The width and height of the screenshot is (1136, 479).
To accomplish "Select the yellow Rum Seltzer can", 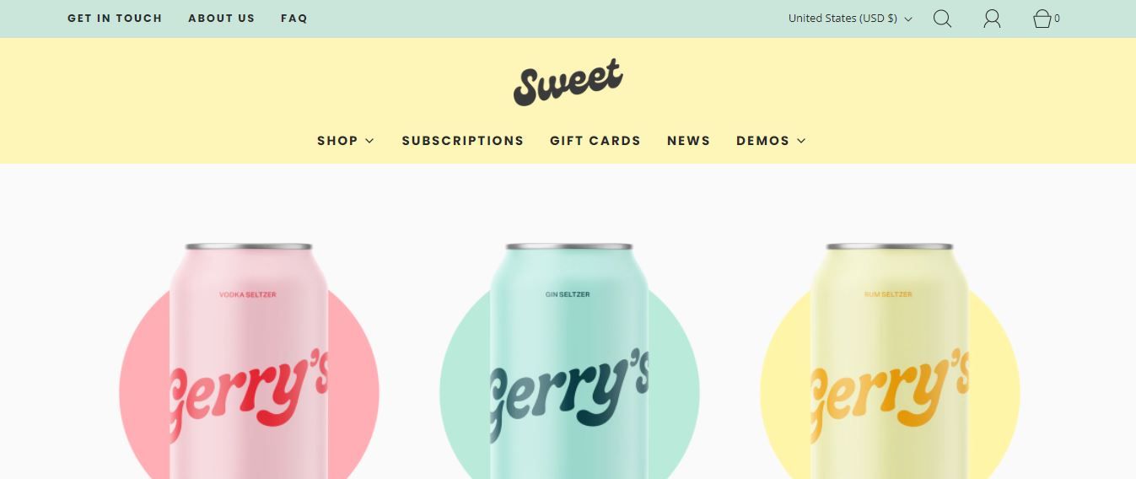I will pyautogui.click(x=889, y=361).
